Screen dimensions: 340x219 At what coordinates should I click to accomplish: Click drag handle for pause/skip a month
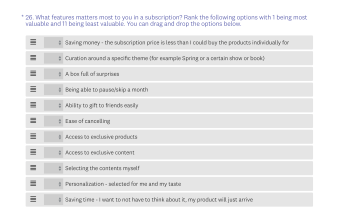point(33,89)
